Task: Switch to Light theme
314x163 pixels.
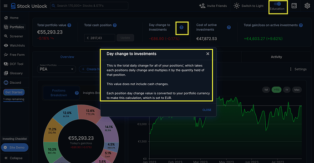Action: (x=248, y=6)
